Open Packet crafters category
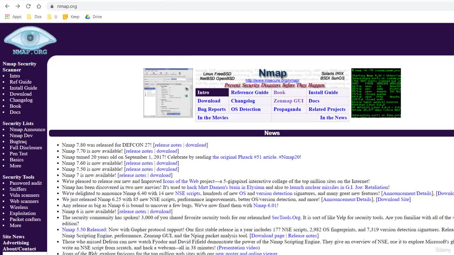The width and height of the screenshot is (454, 255). click(x=25, y=219)
